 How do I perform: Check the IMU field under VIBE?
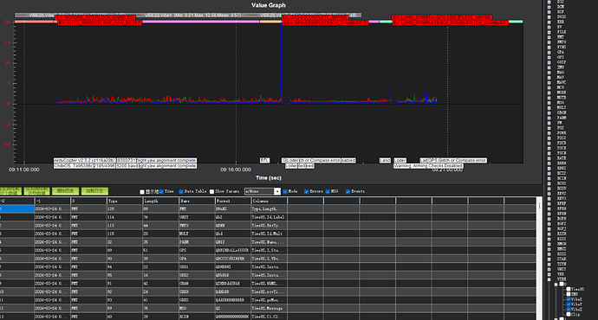click(x=569, y=294)
